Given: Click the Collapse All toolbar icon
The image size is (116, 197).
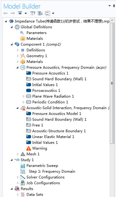Looking at the screenshot, I should [x=33, y=13].
